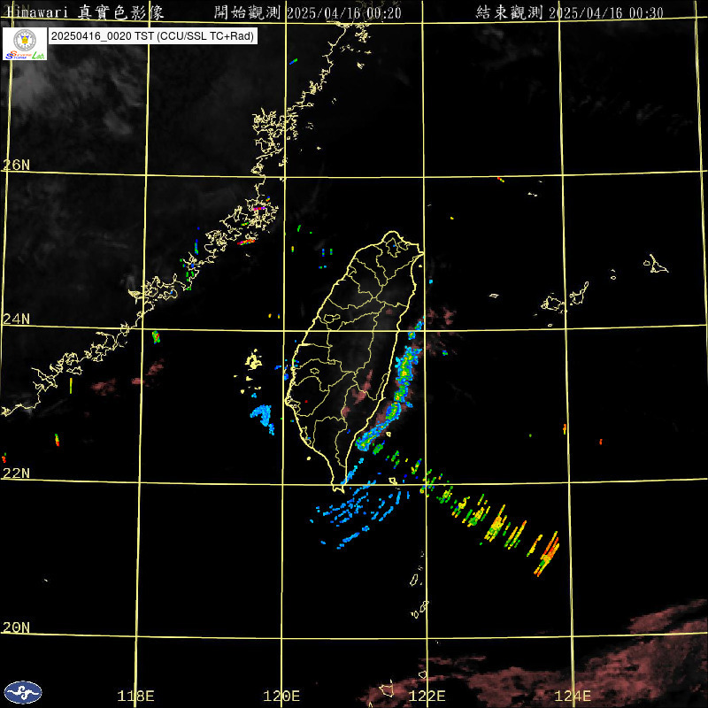Click the 24N latitude label
This screenshot has width=708, height=708.
click(x=16, y=319)
